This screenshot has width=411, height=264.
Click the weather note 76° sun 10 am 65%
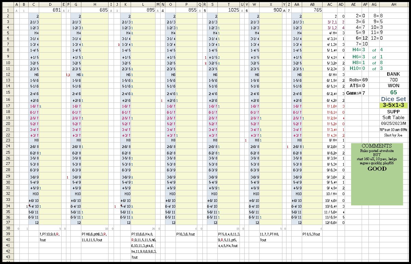coord(394,129)
